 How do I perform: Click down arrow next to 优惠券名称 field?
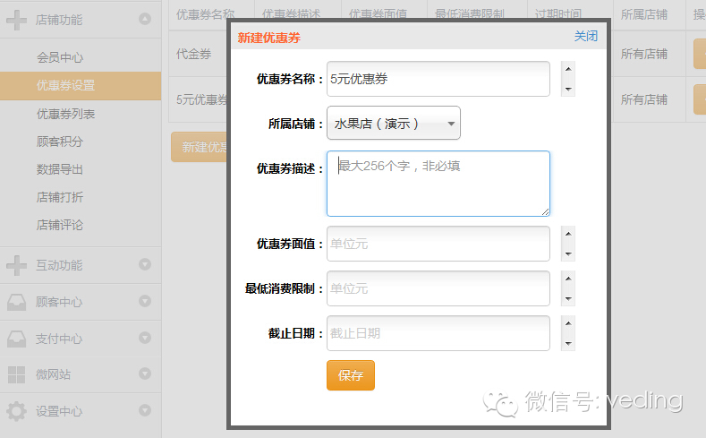coord(568,89)
